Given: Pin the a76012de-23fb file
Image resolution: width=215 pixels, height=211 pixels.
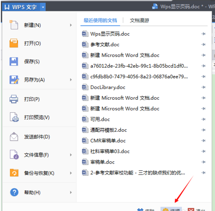Looking at the screenshot, I should pyautogui.click(x=203, y=66).
